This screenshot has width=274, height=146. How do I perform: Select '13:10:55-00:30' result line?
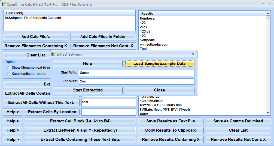coord(151,101)
